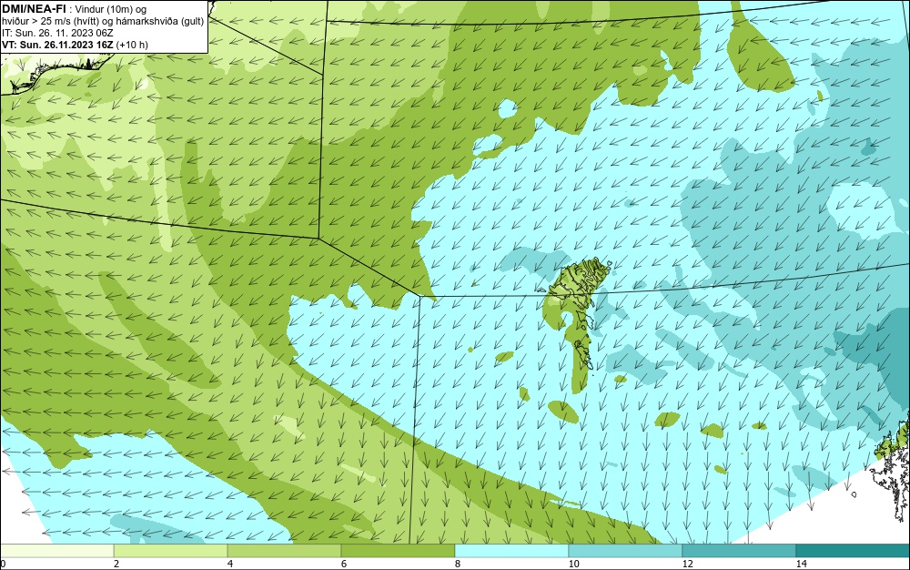Click the 12–14 m/s darker teal legend swatch

tap(739, 550)
